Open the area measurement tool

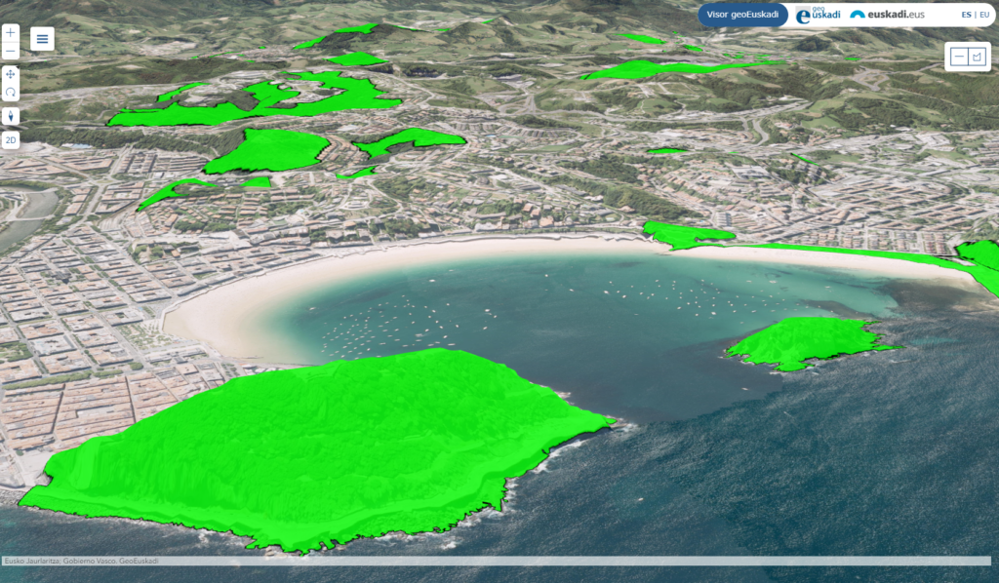coord(977,57)
